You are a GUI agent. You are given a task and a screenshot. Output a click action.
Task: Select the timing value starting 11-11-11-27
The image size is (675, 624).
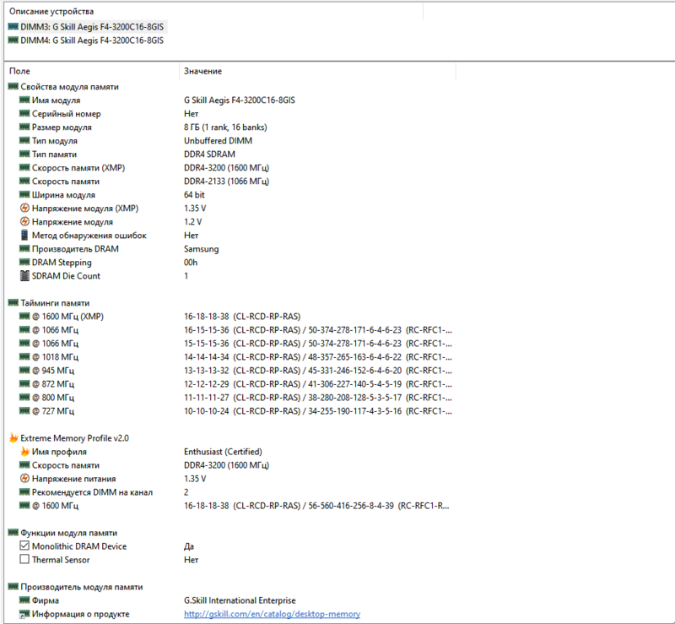318,398
